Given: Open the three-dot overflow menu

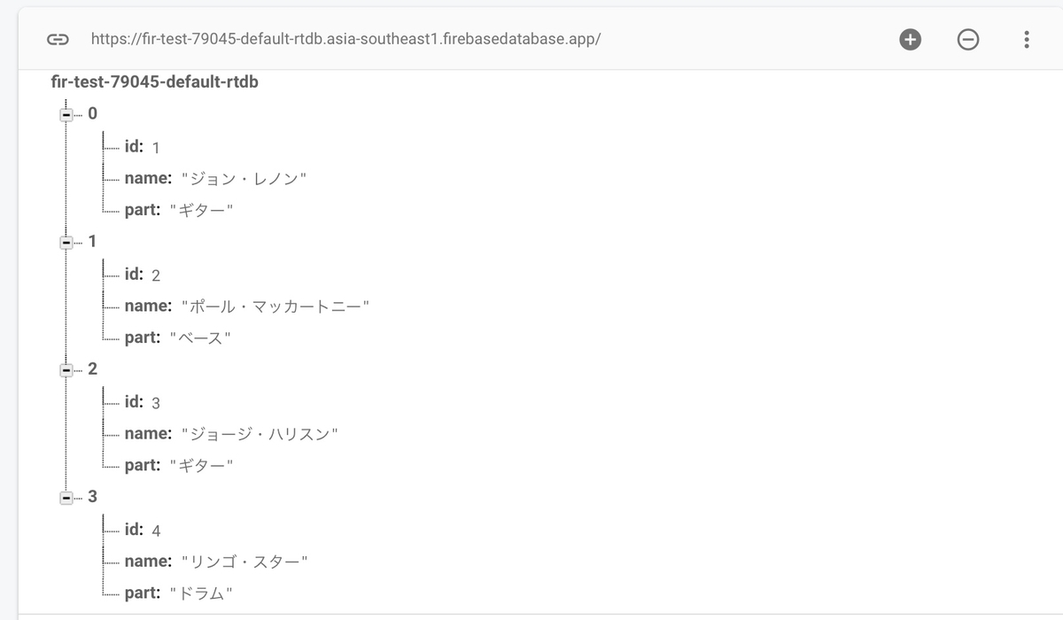Looking at the screenshot, I should [1027, 39].
